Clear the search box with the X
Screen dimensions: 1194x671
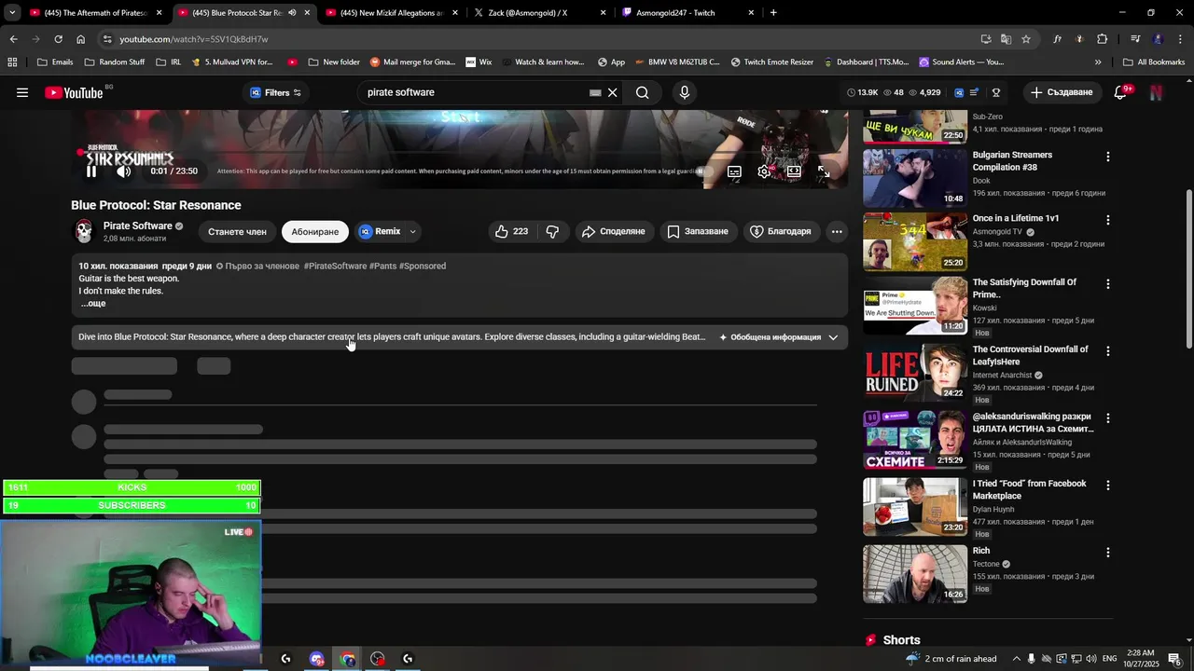point(613,92)
